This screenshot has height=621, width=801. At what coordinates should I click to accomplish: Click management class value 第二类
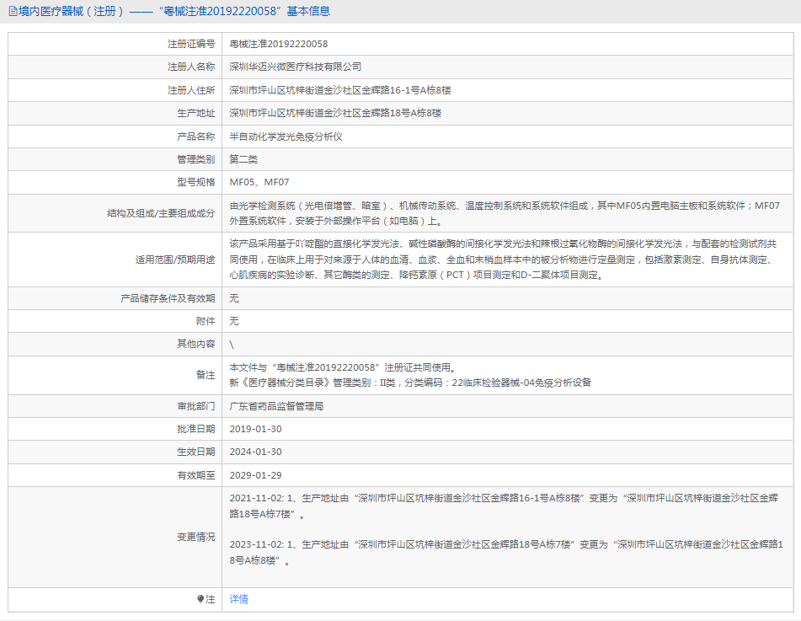243,159
